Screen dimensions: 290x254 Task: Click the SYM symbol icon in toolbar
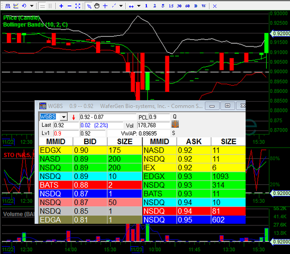click(5, 6)
